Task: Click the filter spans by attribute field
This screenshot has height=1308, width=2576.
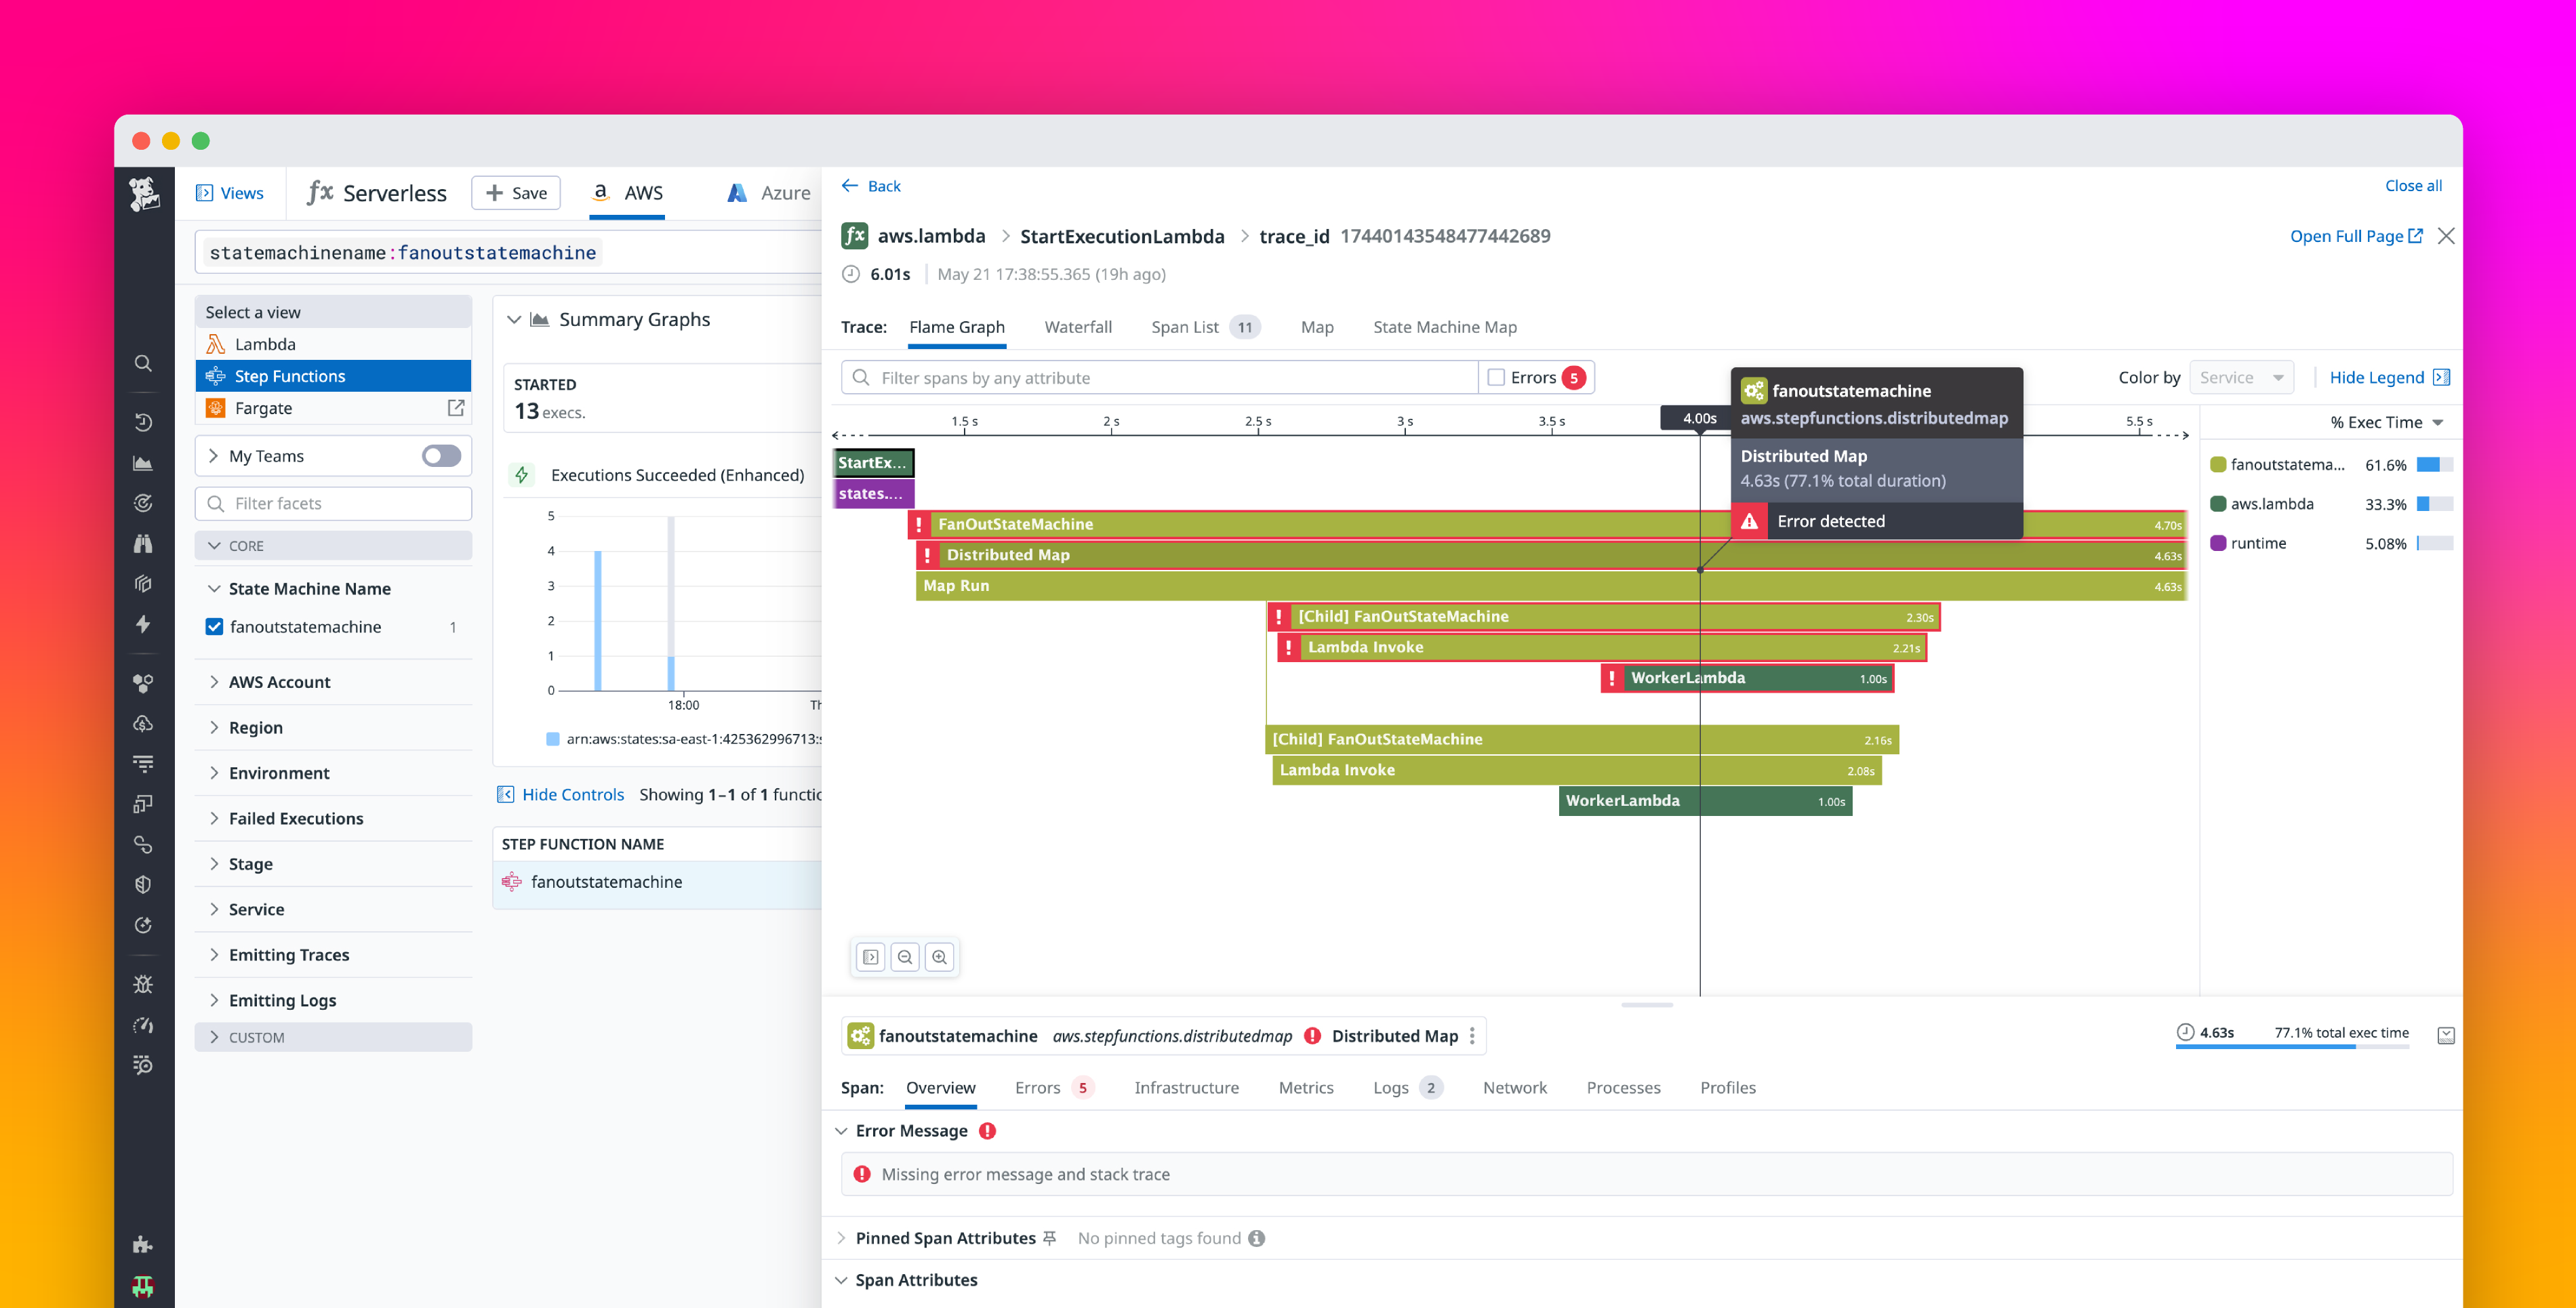Action: coord(1150,377)
